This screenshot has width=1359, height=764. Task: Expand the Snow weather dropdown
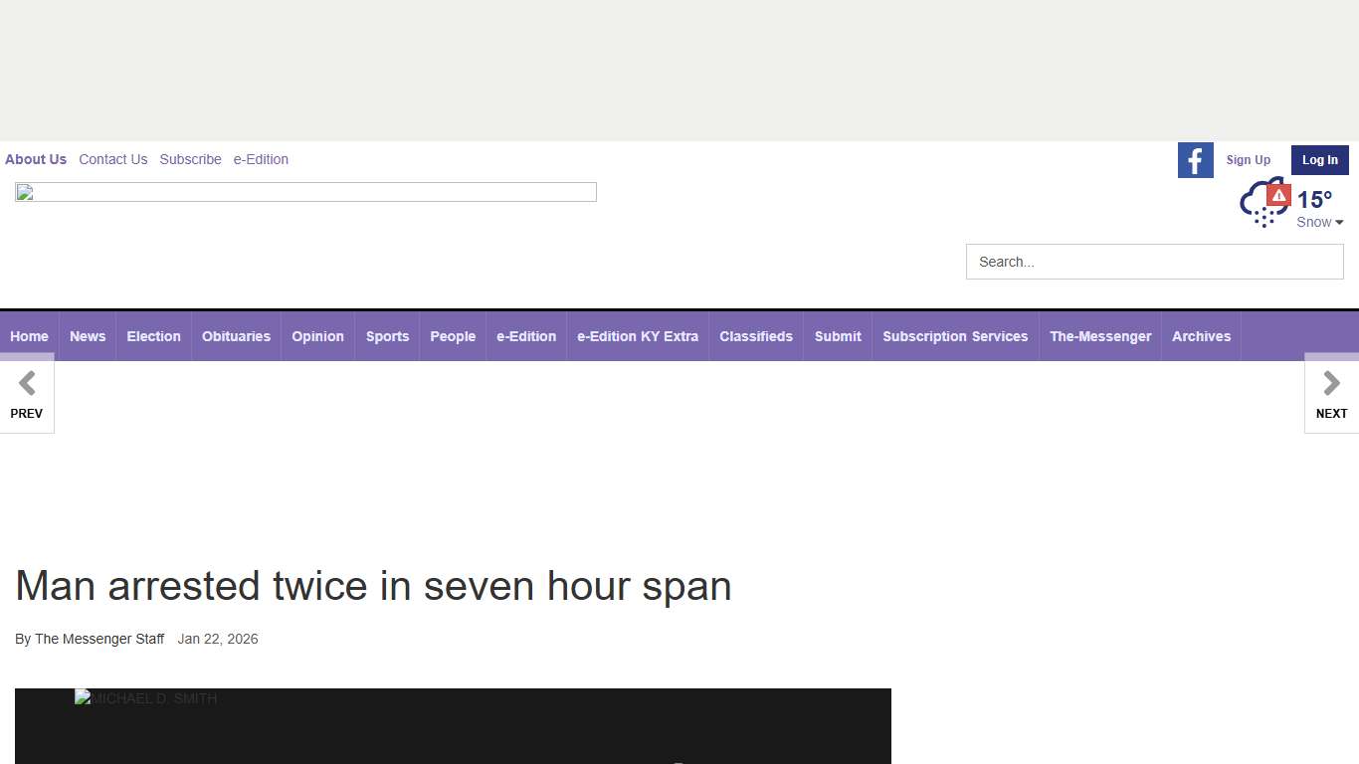point(1320,223)
